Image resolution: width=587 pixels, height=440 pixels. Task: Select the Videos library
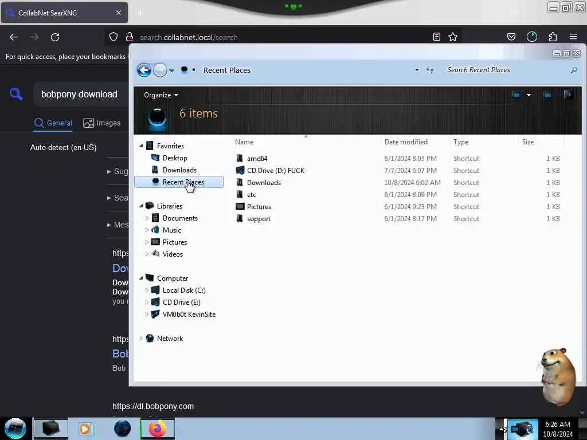[x=173, y=254]
